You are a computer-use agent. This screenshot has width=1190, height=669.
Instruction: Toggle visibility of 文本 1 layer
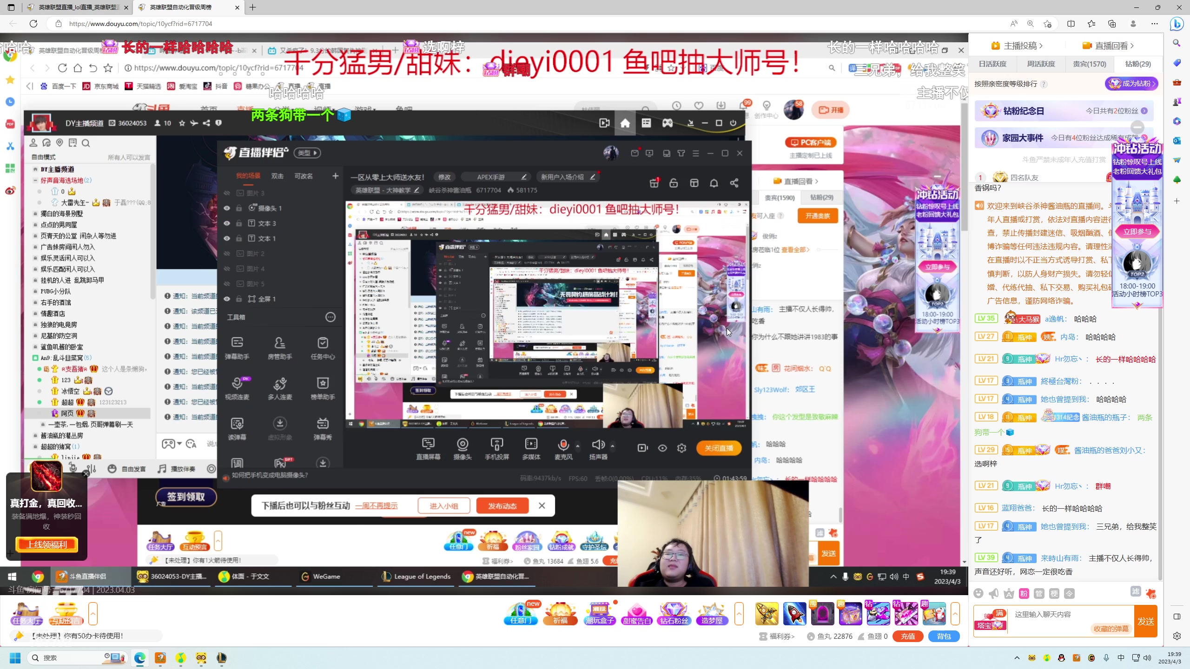click(227, 238)
